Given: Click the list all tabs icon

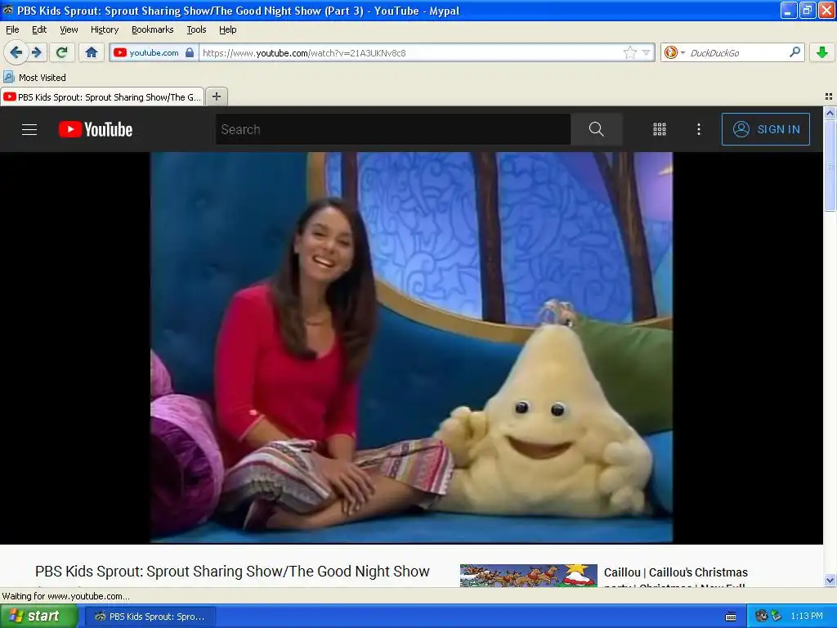Looking at the screenshot, I should pos(829,96).
